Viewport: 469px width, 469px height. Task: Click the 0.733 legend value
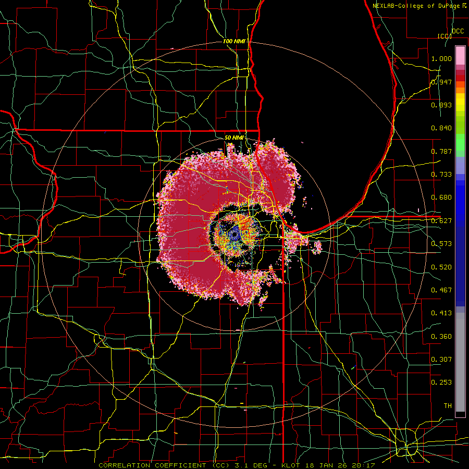pos(441,175)
